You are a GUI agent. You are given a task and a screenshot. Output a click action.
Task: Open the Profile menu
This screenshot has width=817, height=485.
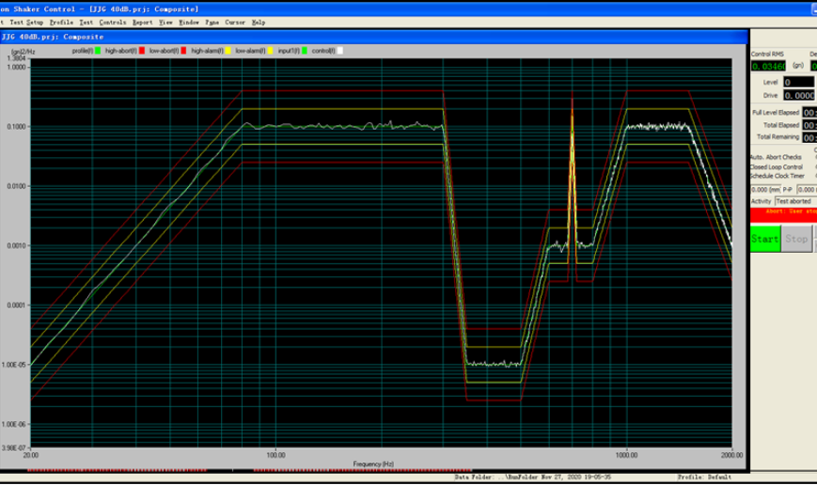pos(61,23)
